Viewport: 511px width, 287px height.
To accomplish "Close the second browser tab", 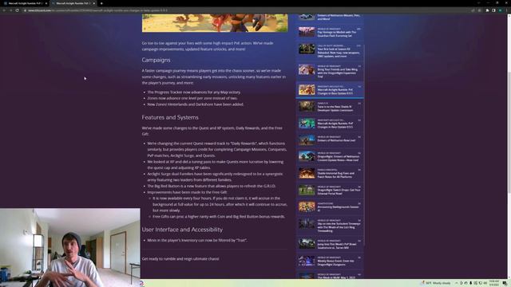I will tap(94, 3).
